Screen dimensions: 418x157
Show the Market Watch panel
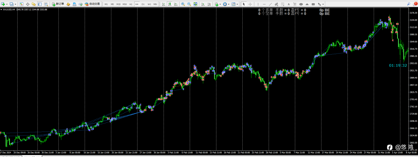coord(21,4)
